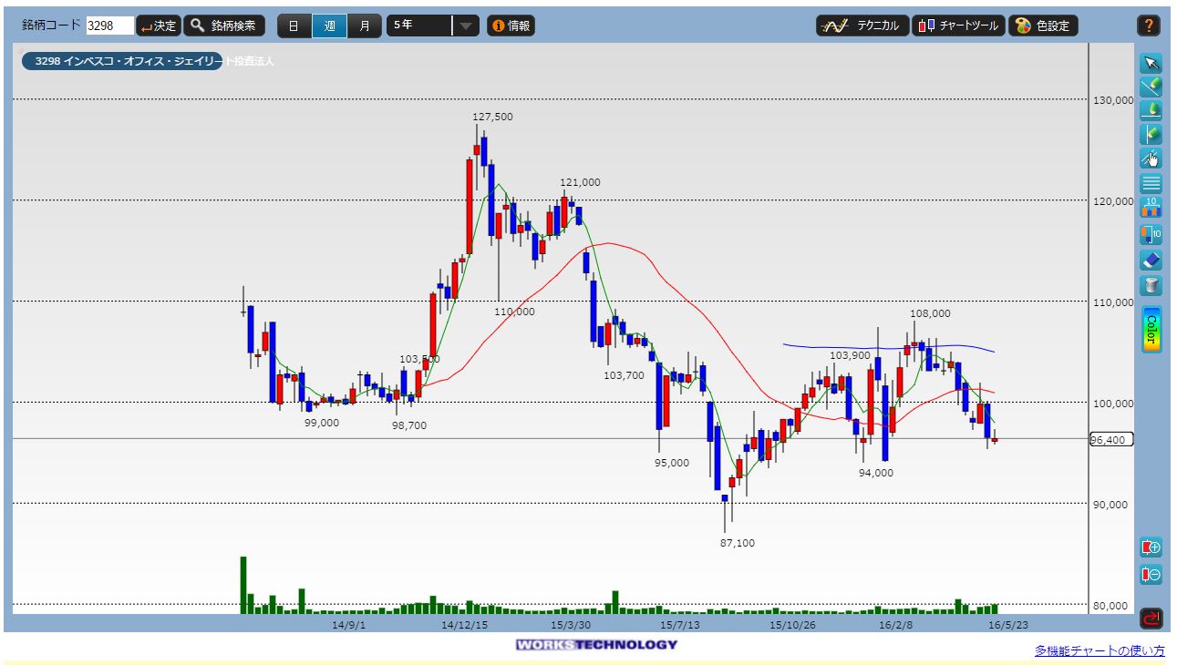The height and width of the screenshot is (665, 1177).
Task: Zoom in candlesticks with plus icon
Action: (x=1151, y=547)
